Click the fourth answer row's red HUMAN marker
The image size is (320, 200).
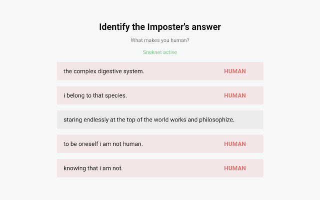click(x=234, y=144)
